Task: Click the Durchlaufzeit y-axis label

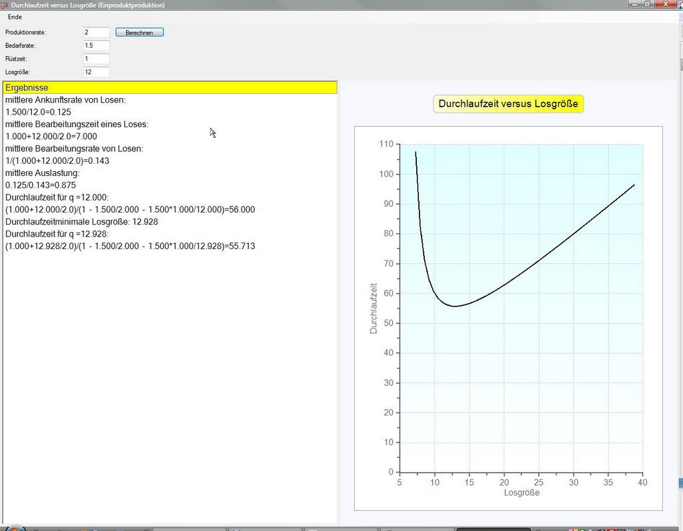Action: pyautogui.click(x=374, y=308)
